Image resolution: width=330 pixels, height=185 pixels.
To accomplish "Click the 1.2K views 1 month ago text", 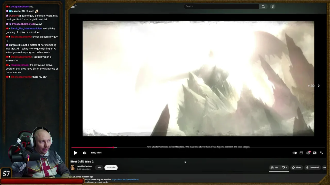I will pyautogui.click(x=82, y=177).
